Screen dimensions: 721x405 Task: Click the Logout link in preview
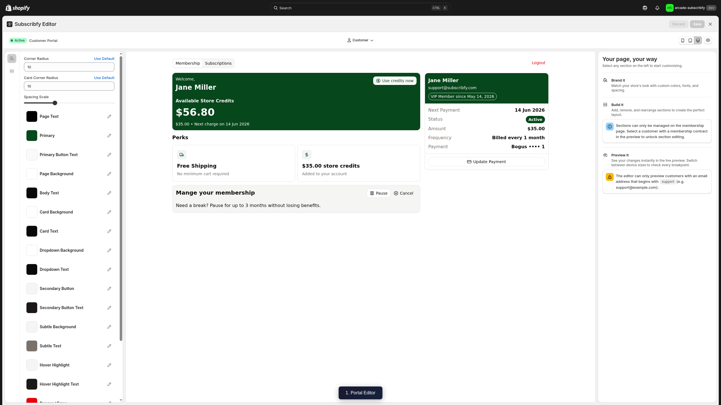[x=538, y=63]
